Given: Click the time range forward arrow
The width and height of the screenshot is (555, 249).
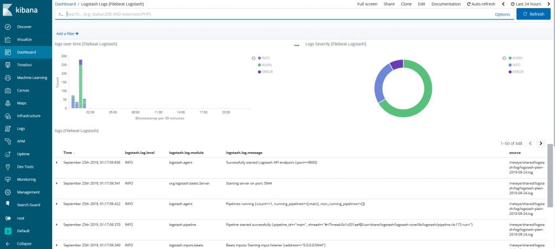Looking at the screenshot, I should [x=550, y=4].
